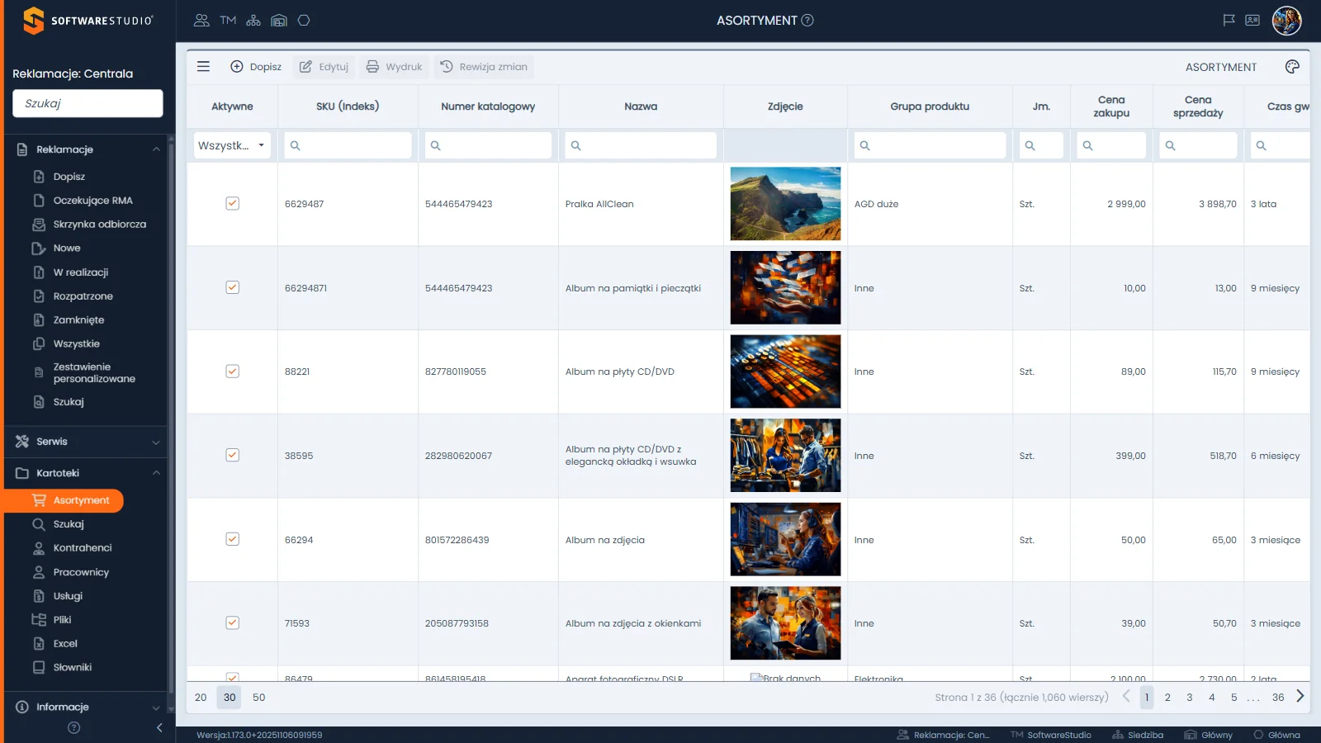Viewport: 1321px width, 743px height.
Task: Toggle Aktywne checkbox for Pralka AllClean
Action: tap(233, 203)
